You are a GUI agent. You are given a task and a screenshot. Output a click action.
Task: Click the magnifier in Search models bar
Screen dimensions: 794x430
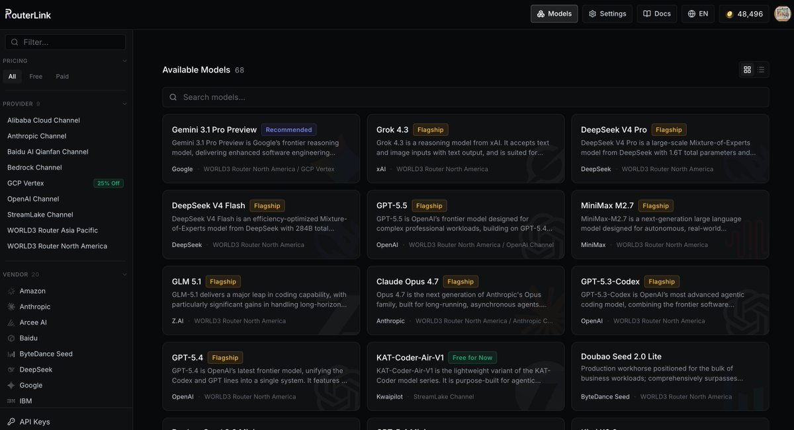173,97
